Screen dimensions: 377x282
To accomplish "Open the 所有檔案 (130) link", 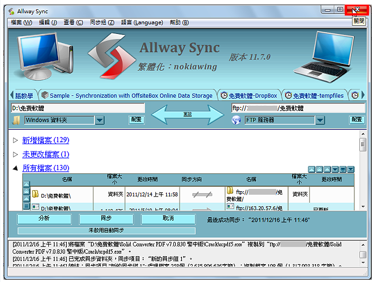I will (45, 168).
